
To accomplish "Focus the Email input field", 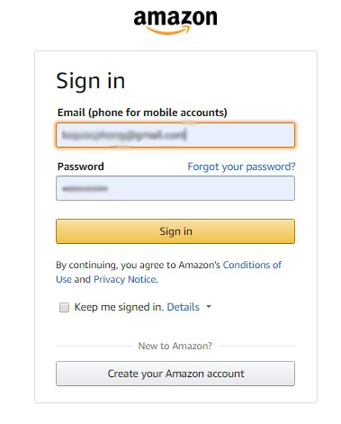I will (x=175, y=135).
